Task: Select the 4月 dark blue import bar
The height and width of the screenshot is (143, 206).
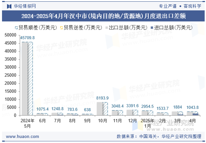Action: [x=195, y=115]
